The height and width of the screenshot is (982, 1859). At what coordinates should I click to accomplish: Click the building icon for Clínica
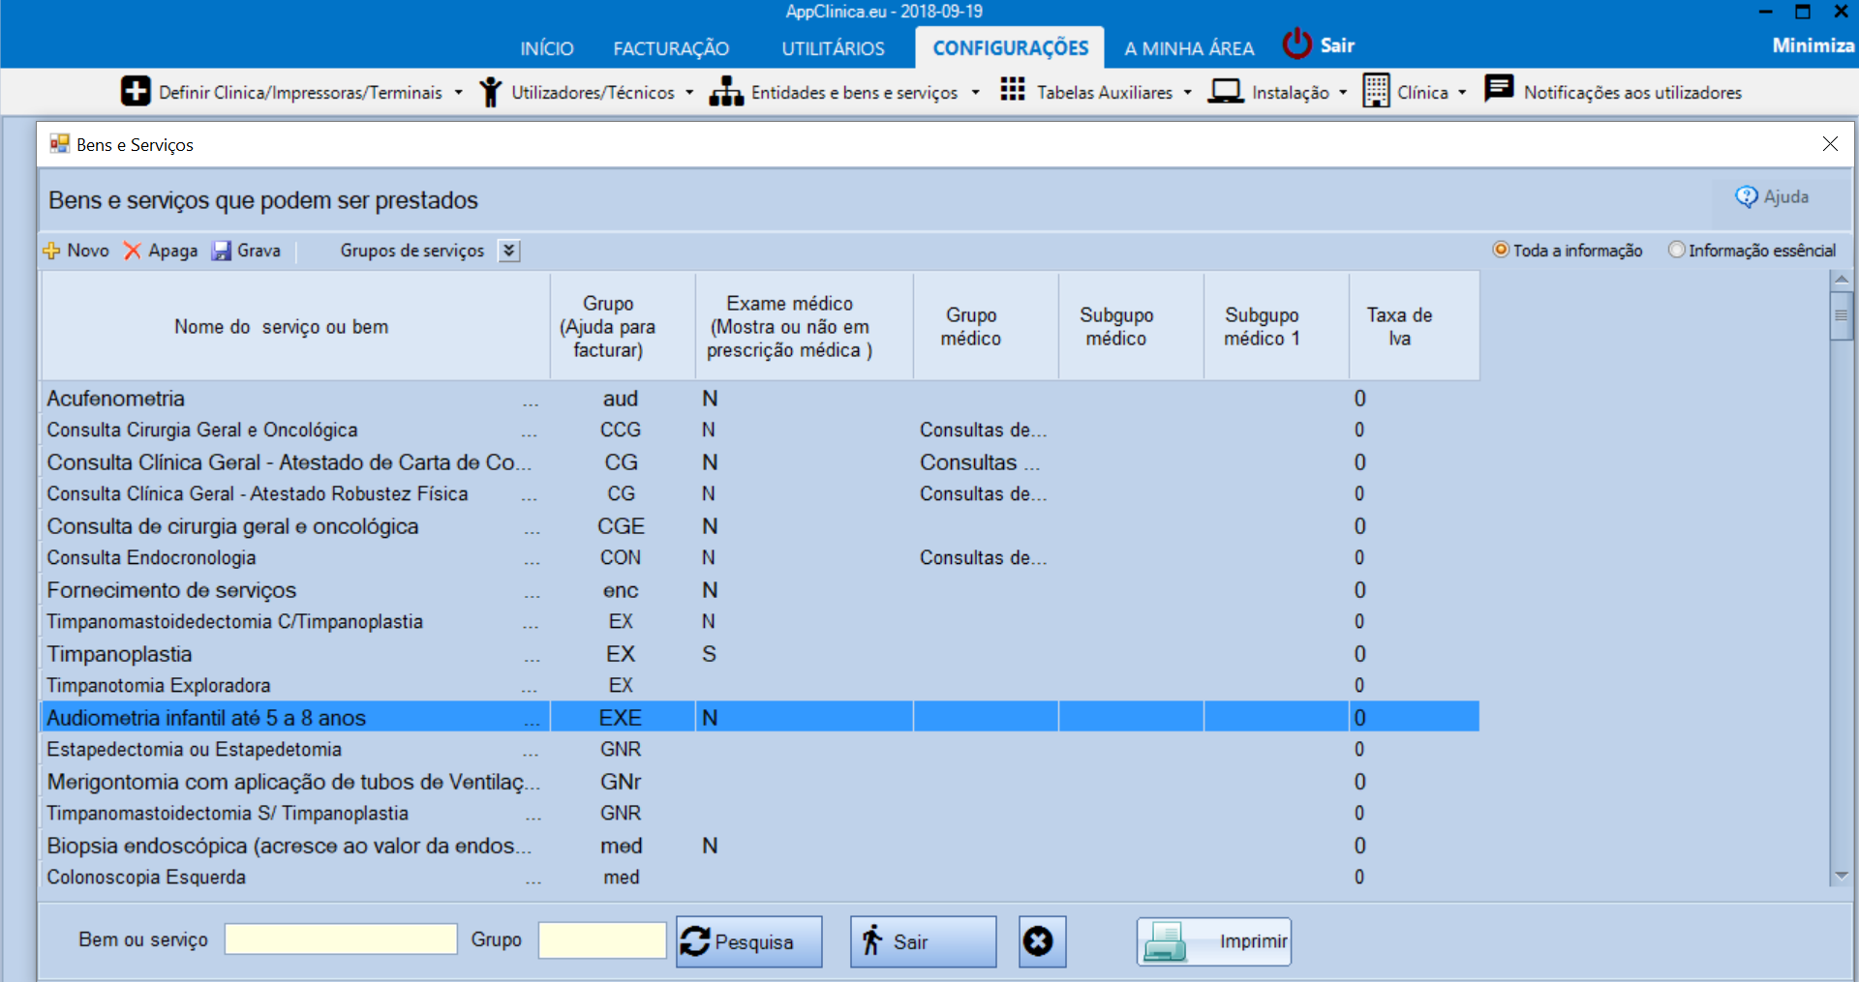tap(1376, 91)
